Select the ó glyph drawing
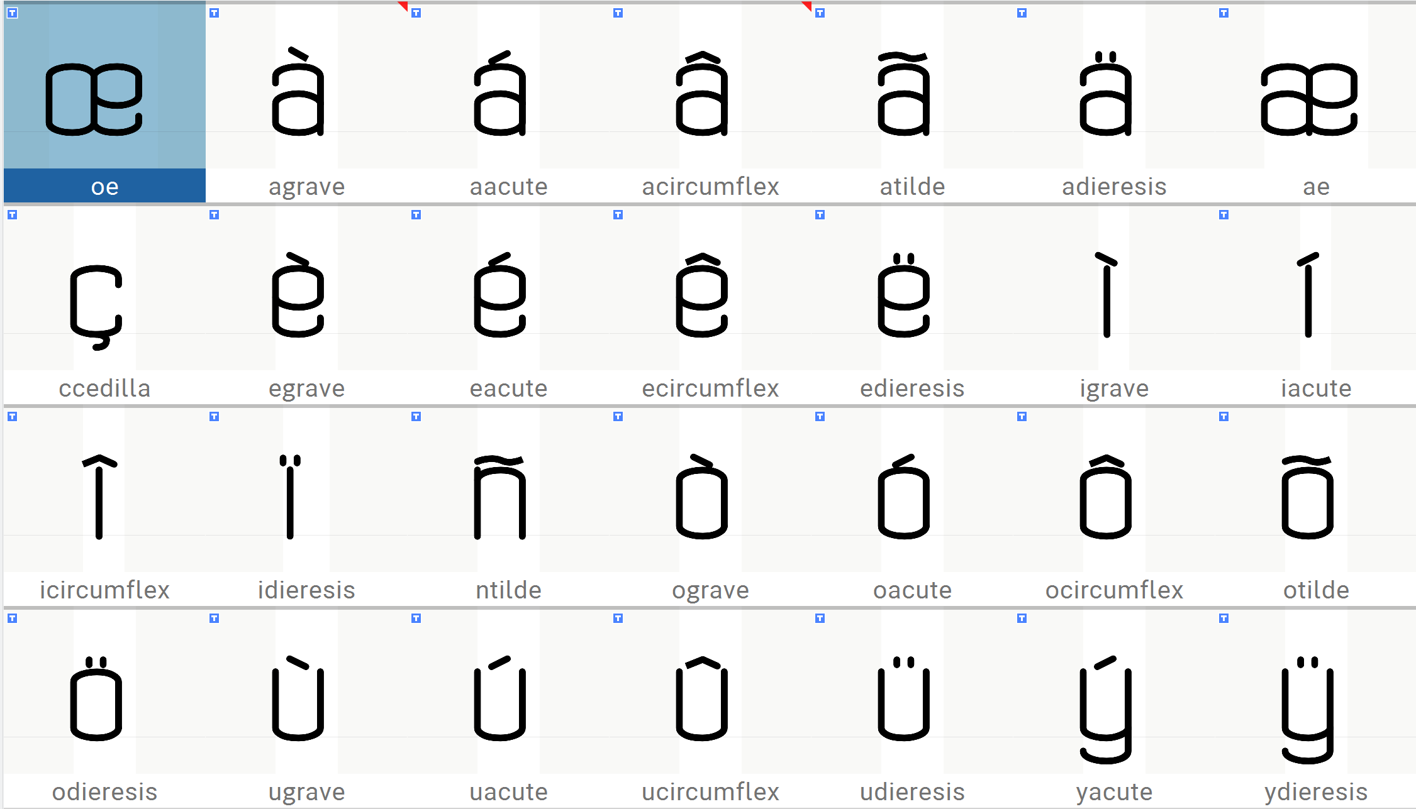 [x=904, y=497]
